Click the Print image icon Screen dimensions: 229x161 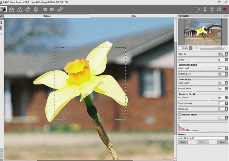click(28, 9)
